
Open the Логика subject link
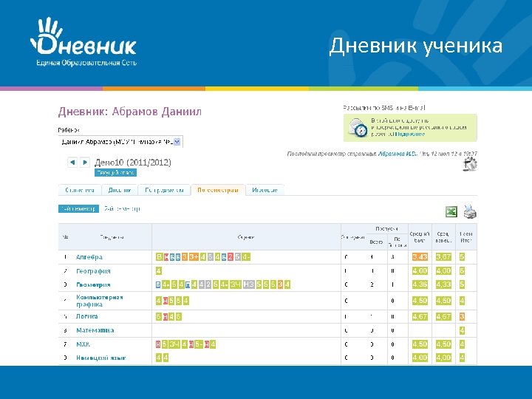[x=87, y=316]
